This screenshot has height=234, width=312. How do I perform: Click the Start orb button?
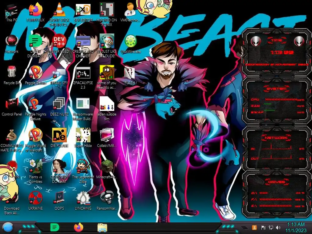coord(8,227)
